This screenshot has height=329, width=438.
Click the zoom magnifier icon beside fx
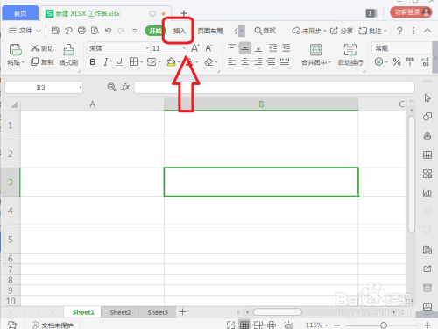[x=111, y=87]
